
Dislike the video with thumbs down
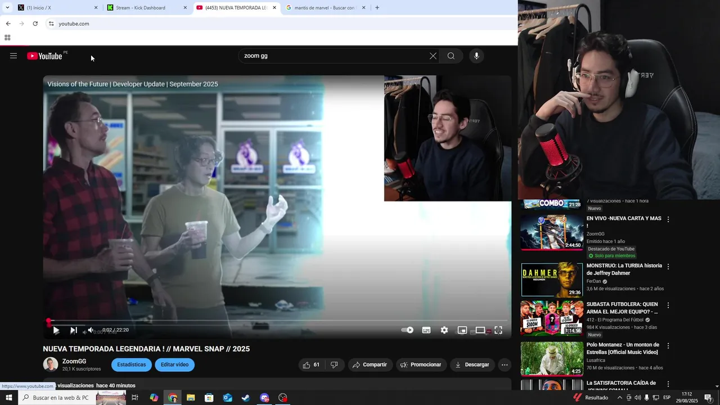tap(334, 364)
